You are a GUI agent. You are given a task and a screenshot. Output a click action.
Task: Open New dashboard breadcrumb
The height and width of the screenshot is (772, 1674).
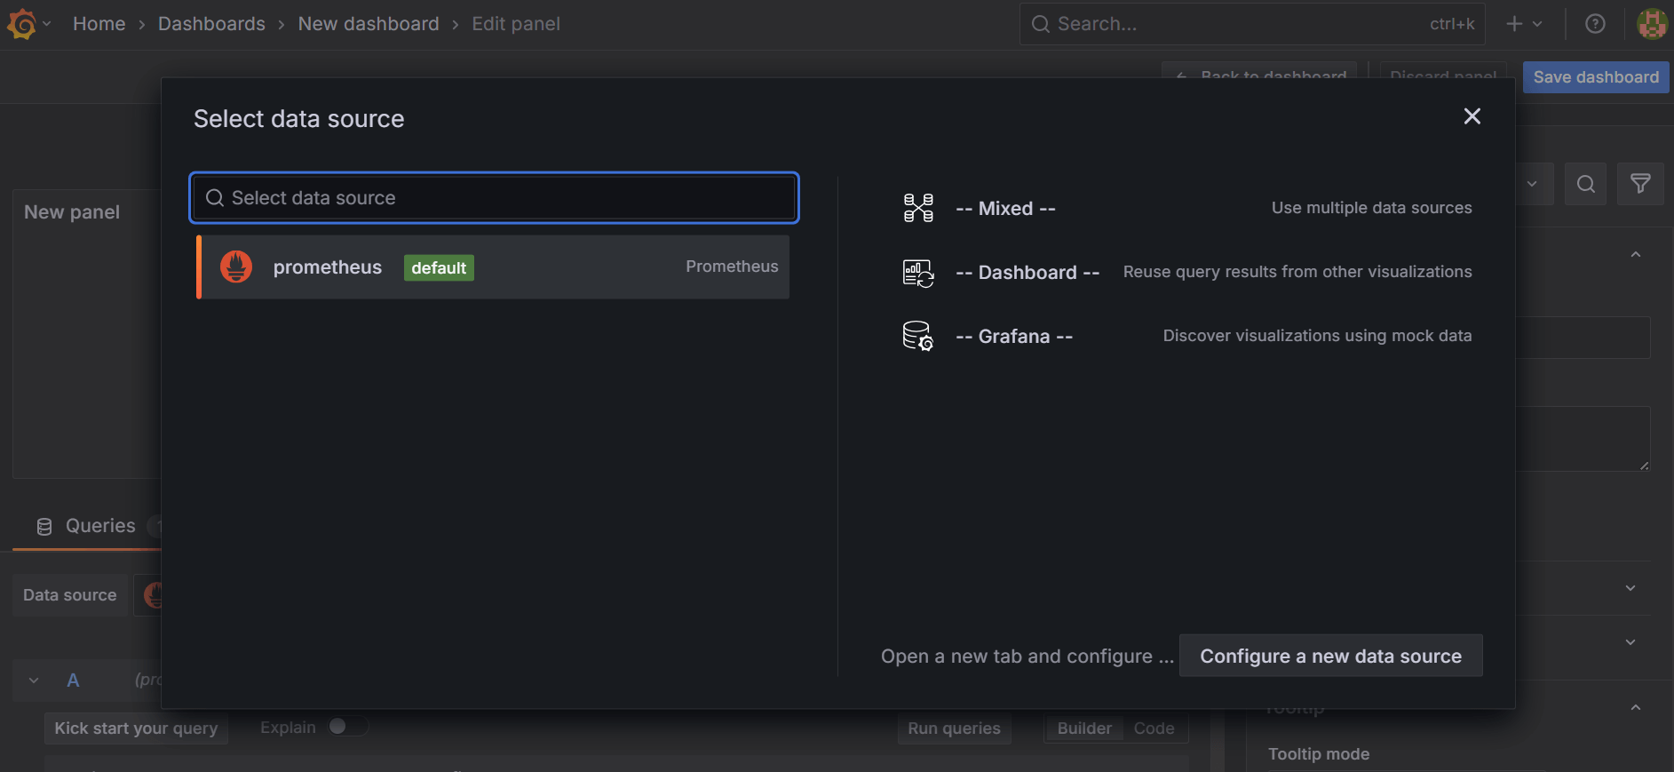(369, 24)
